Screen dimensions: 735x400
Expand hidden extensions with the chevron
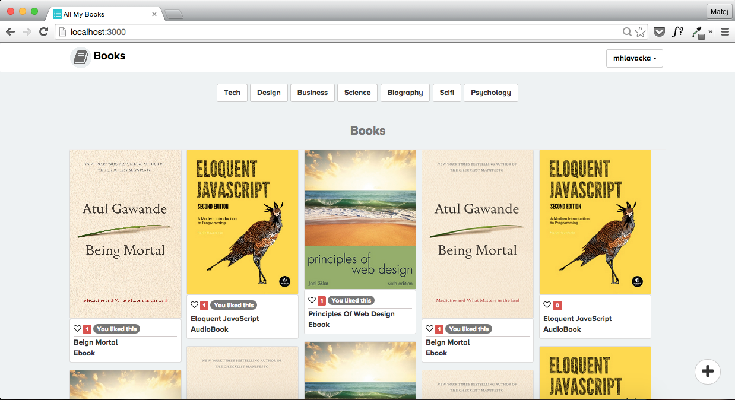[711, 32]
